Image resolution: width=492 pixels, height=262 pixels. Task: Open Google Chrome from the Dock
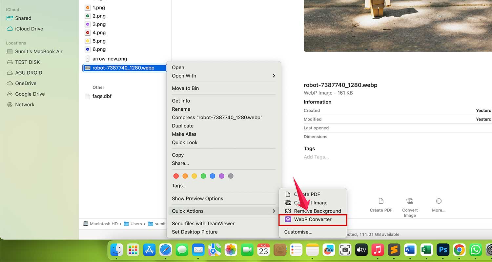(x=459, y=250)
